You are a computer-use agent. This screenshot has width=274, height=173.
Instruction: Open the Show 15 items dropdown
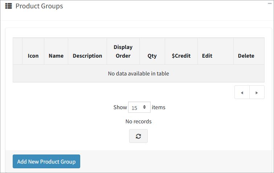pos(139,107)
